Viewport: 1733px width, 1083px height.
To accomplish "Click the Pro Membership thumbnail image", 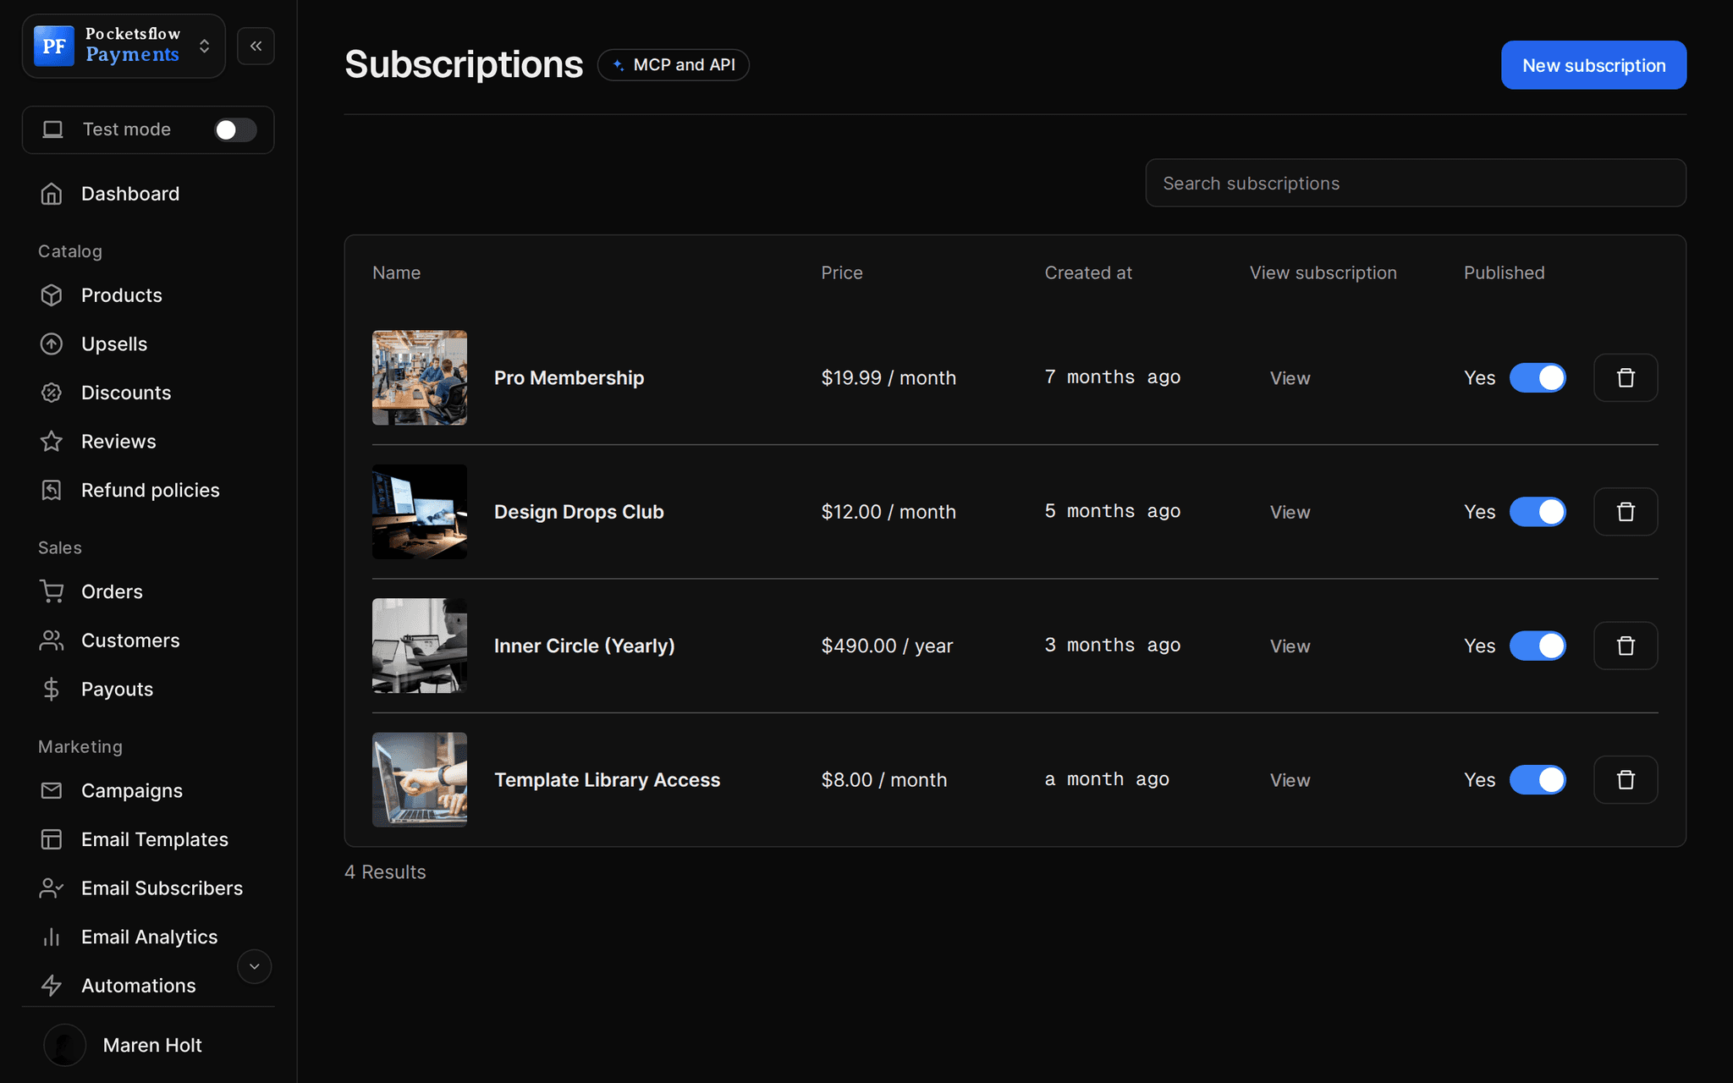I will pos(420,377).
